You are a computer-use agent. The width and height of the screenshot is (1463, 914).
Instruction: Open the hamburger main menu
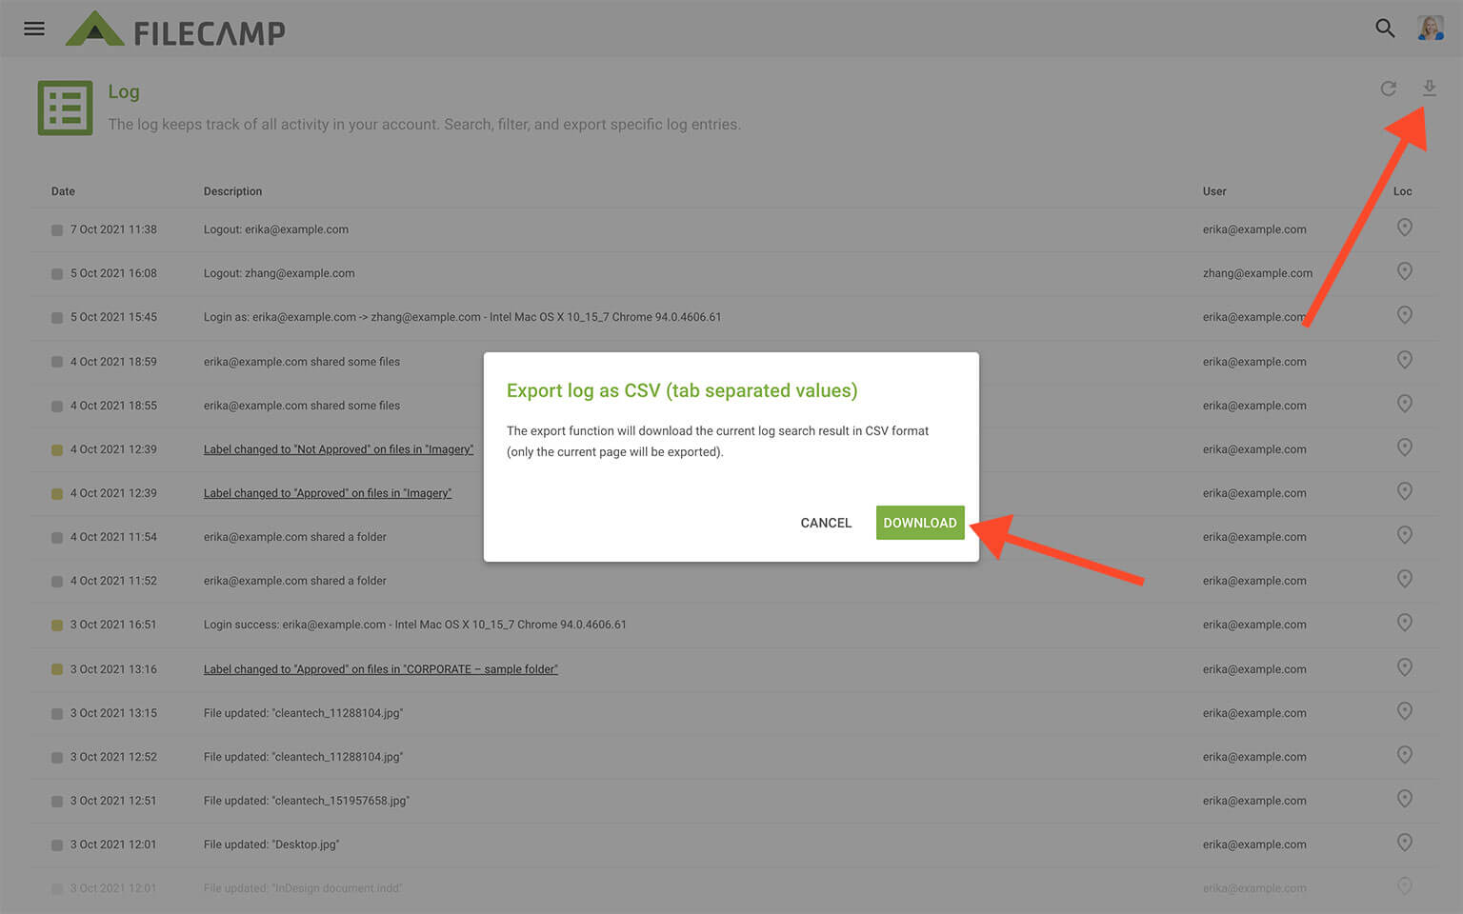coord(34,29)
